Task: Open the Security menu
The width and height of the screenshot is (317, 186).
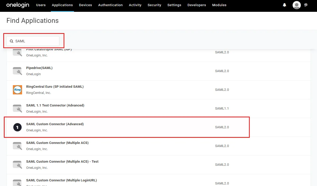Action: coord(154,5)
